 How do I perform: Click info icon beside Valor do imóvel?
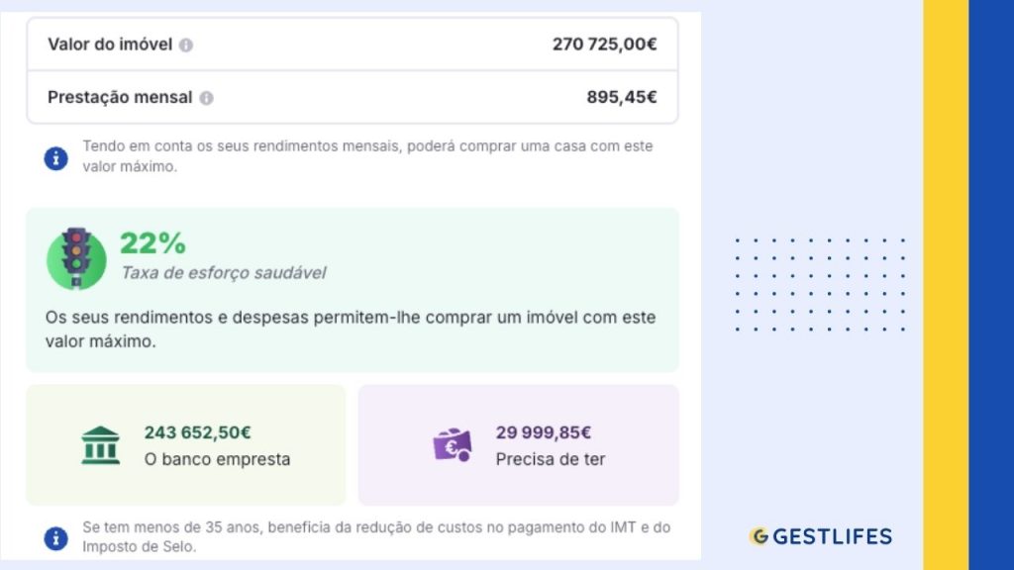(185, 46)
